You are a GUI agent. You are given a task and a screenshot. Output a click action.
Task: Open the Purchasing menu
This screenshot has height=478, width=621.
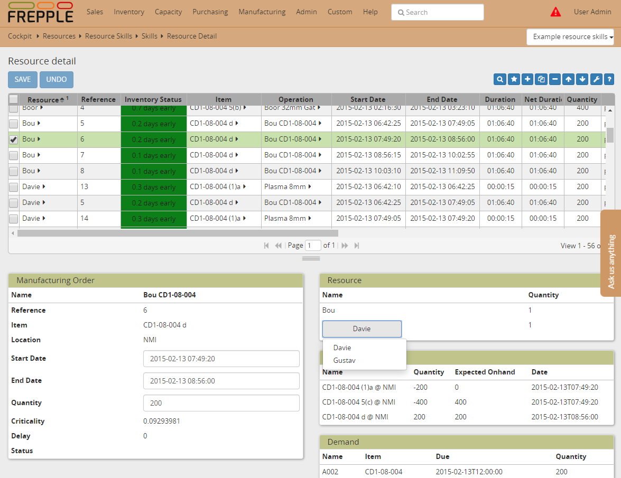(210, 12)
